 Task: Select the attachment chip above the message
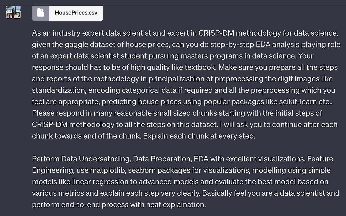68,13
